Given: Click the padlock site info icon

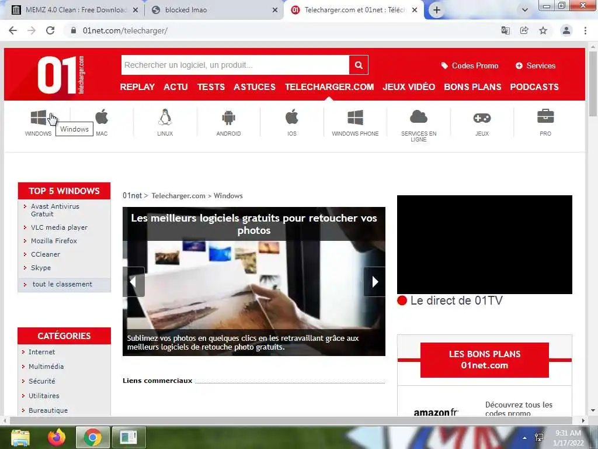Looking at the screenshot, I should coord(74,30).
